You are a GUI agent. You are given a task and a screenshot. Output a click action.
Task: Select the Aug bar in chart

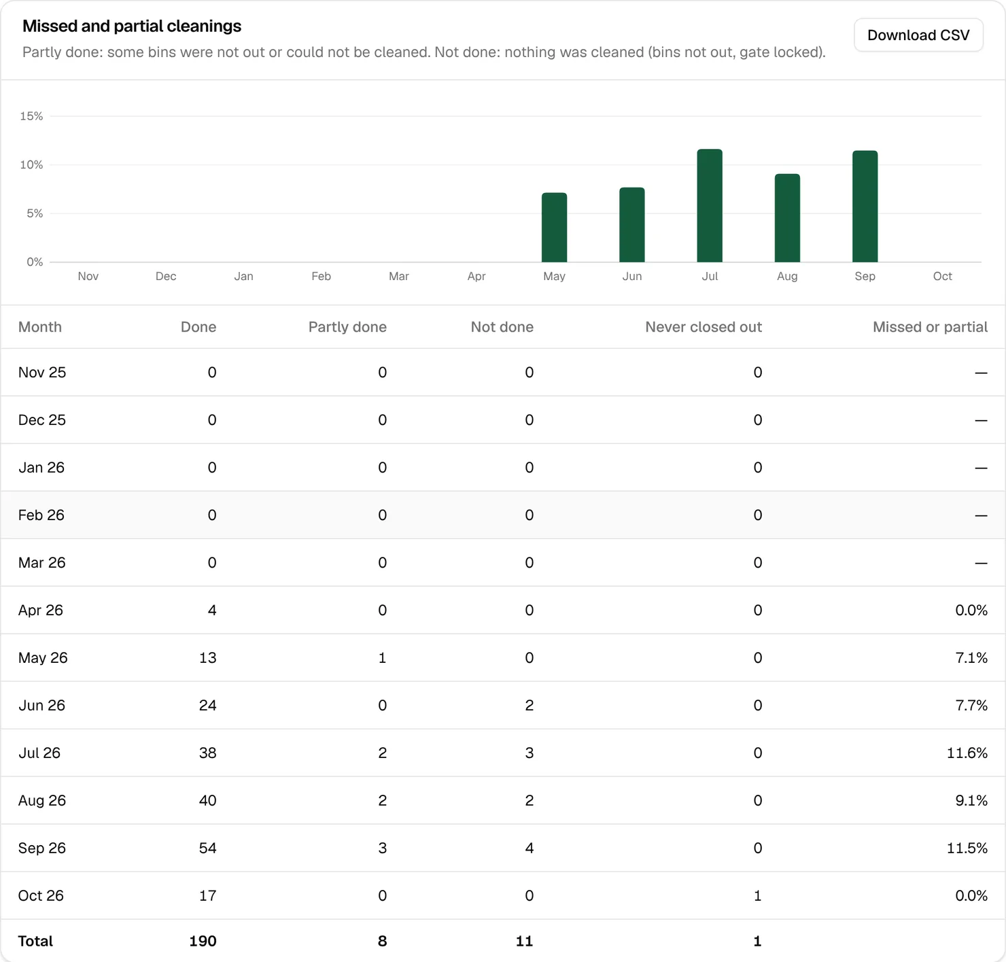coord(787,218)
